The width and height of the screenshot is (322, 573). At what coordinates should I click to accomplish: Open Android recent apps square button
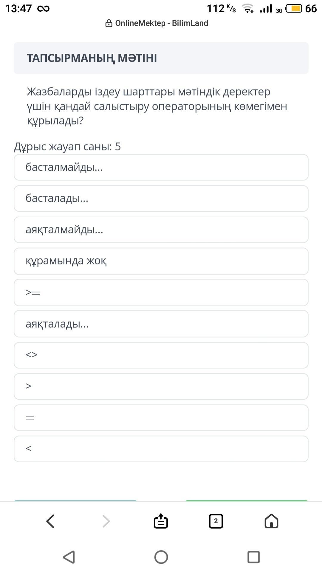click(x=253, y=557)
